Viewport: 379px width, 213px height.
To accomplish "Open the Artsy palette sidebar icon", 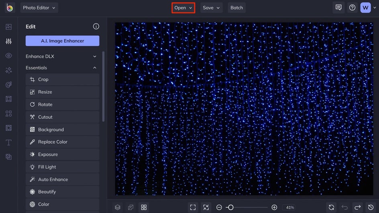I will 8,85.
